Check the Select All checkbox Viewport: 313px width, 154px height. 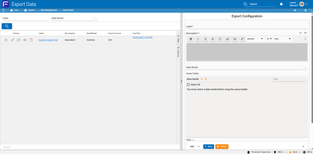[x=188, y=85]
